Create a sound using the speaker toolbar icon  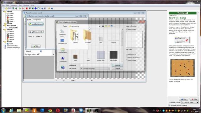pos(30,8)
